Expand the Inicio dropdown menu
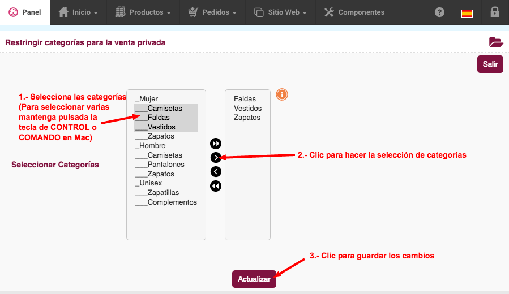Viewport: 509px width, 294px height. coord(78,12)
